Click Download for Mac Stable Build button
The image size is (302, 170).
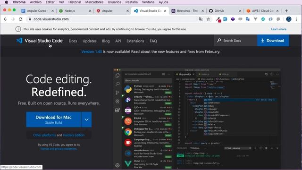click(53, 119)
